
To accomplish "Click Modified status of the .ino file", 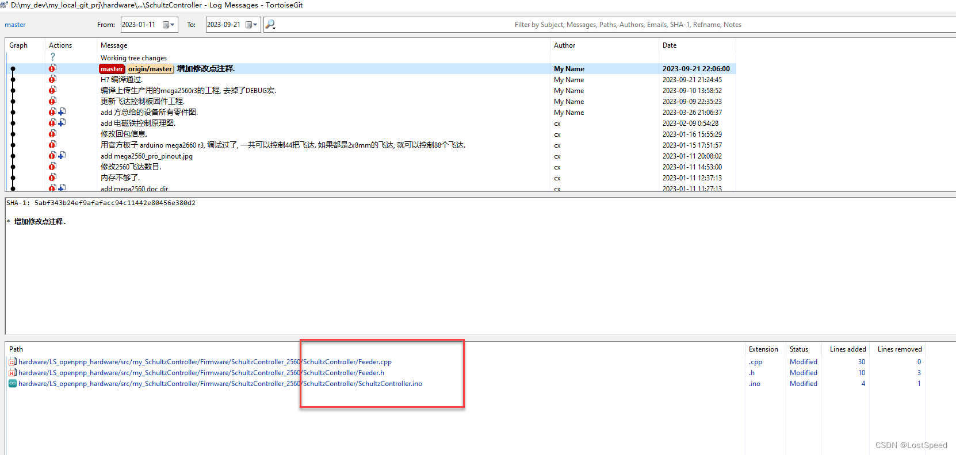I will coord(804,384).
